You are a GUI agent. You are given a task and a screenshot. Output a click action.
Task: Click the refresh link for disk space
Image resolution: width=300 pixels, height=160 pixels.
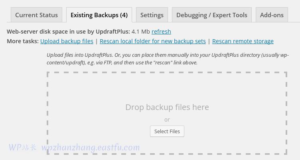pos(161,32)
